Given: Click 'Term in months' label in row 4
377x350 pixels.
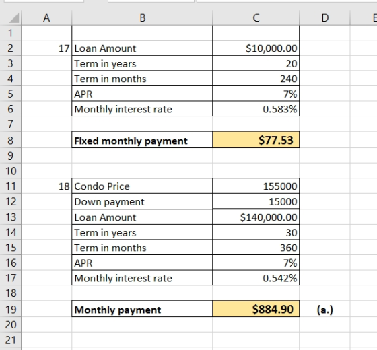Looking at the screenshot, I should (x=110, y=79).
